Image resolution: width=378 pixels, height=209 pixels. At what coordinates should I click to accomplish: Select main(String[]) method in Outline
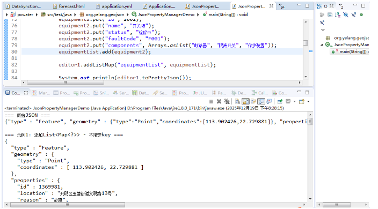[353, 51]
